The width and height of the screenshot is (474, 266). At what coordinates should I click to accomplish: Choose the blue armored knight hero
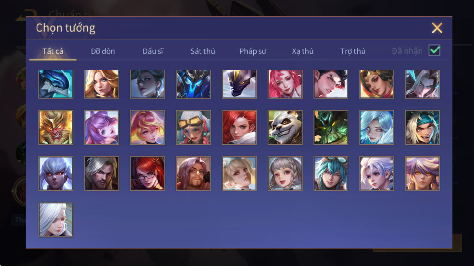tap(193, 84)
